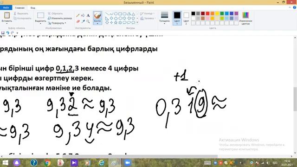297x167 pixels.
Task: Expand the shapes gallery more arrow
Action: [137, 23]
